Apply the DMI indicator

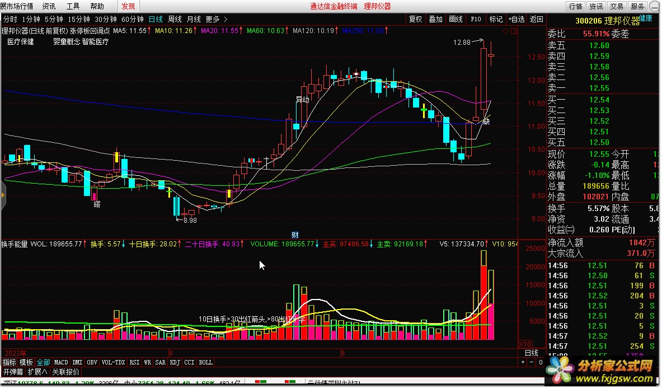(77, 362)
